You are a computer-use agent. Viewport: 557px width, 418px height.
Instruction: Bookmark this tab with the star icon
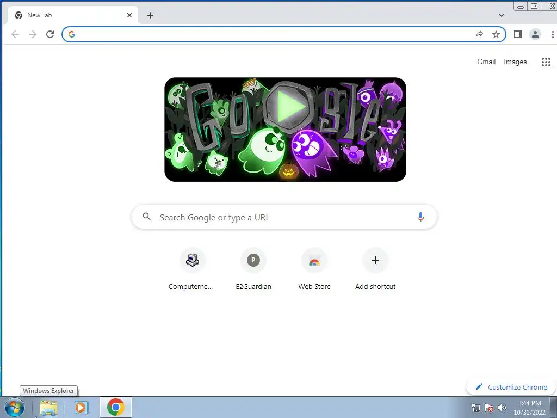[x=496, y=34]
